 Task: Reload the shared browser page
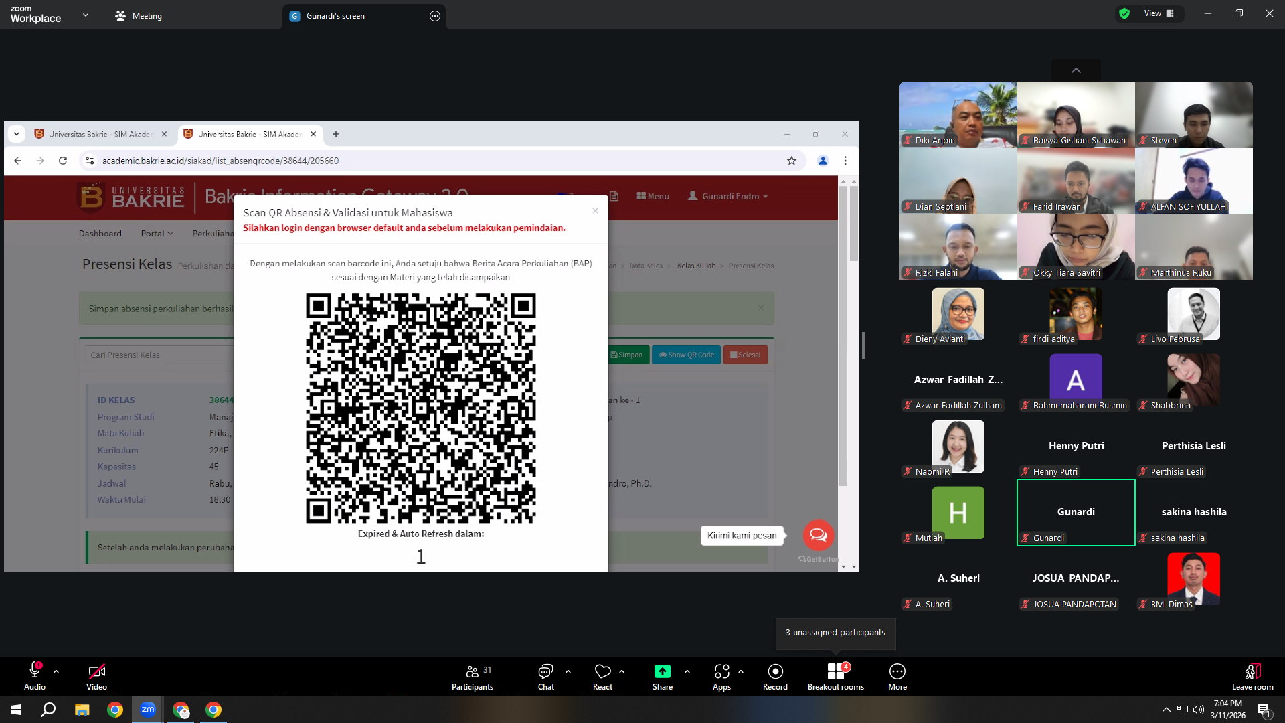point(63,161)
